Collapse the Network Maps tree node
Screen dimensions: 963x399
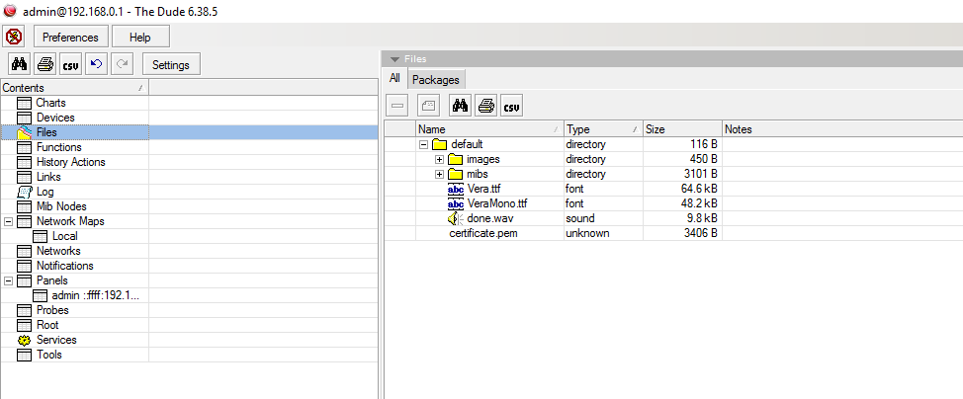pos(9,221)
